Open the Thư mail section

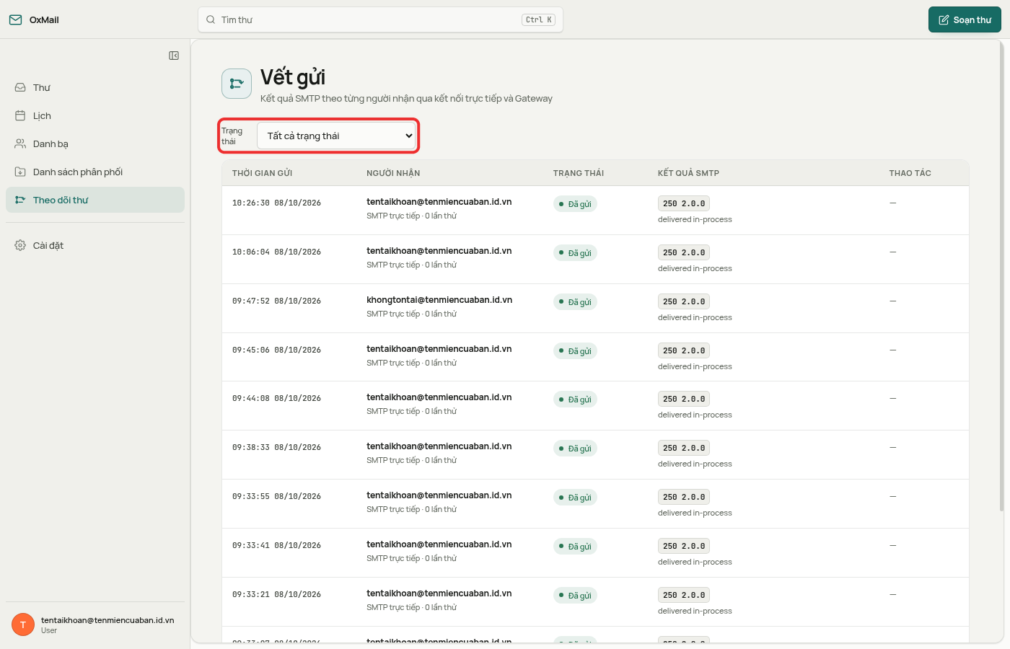pos(95,87)
